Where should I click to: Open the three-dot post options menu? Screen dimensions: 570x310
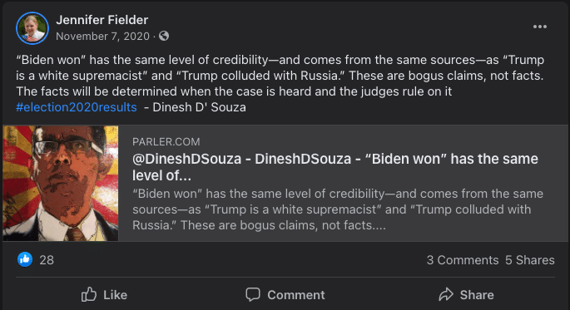(540, 27)
